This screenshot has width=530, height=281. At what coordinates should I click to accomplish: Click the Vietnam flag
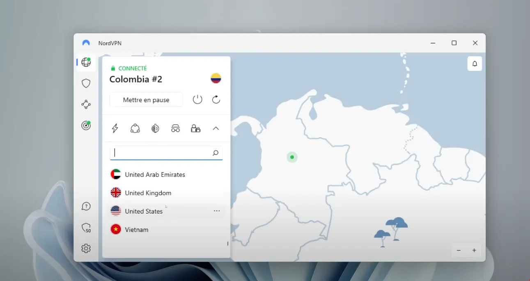116,229
